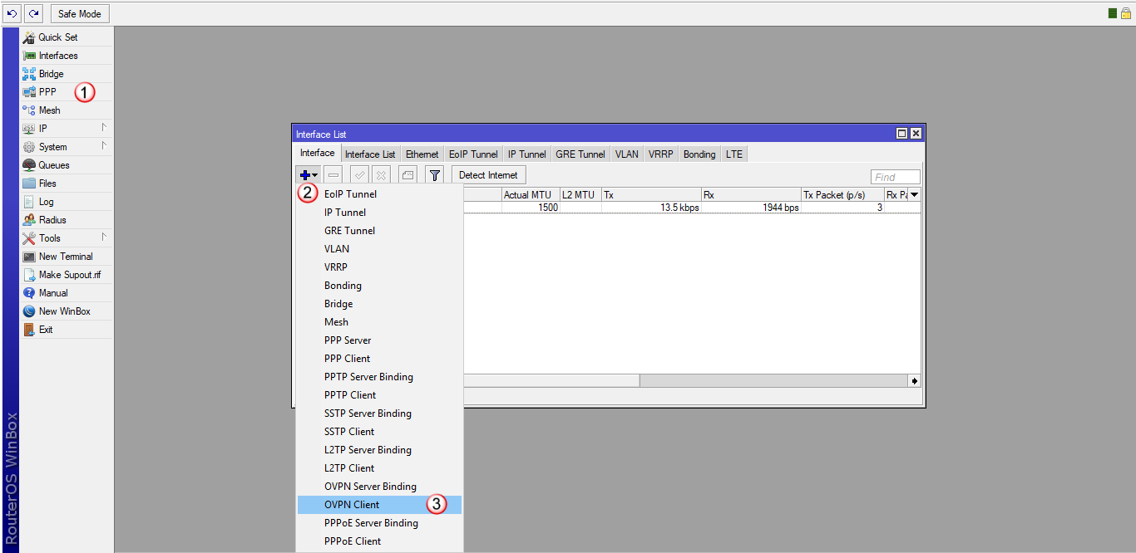Click into the Find search field

tap(896, 177)
